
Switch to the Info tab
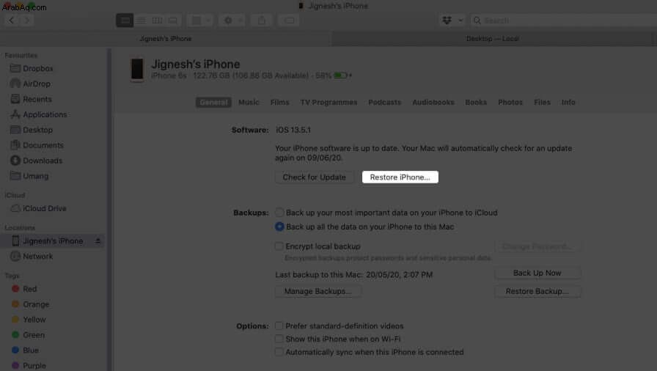tap(568, 102)
